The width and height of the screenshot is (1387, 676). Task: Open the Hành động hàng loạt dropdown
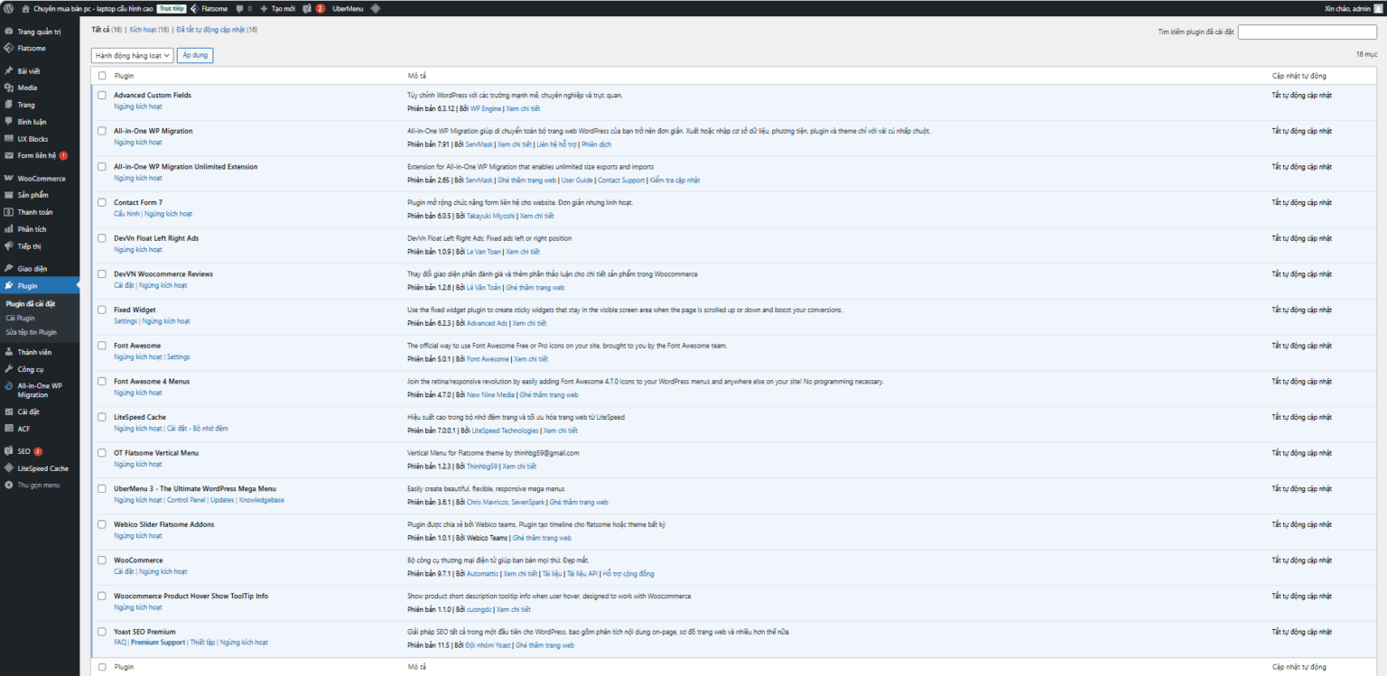click(132, 55)
